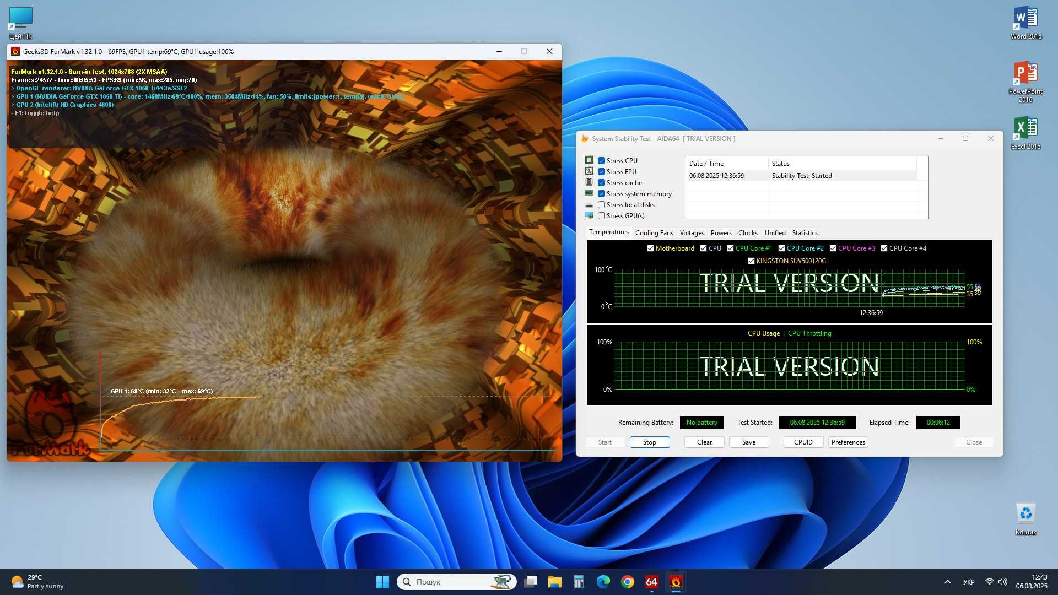
Task: Launch Google Chrome from the taskbar
Action: (628, 582)
